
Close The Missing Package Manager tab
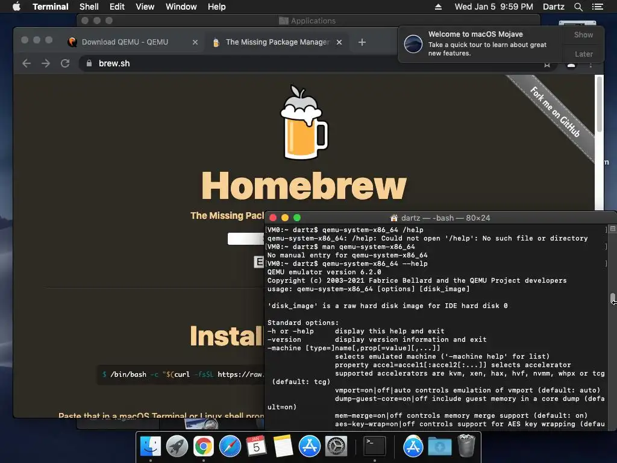click(x=339, y=42)
